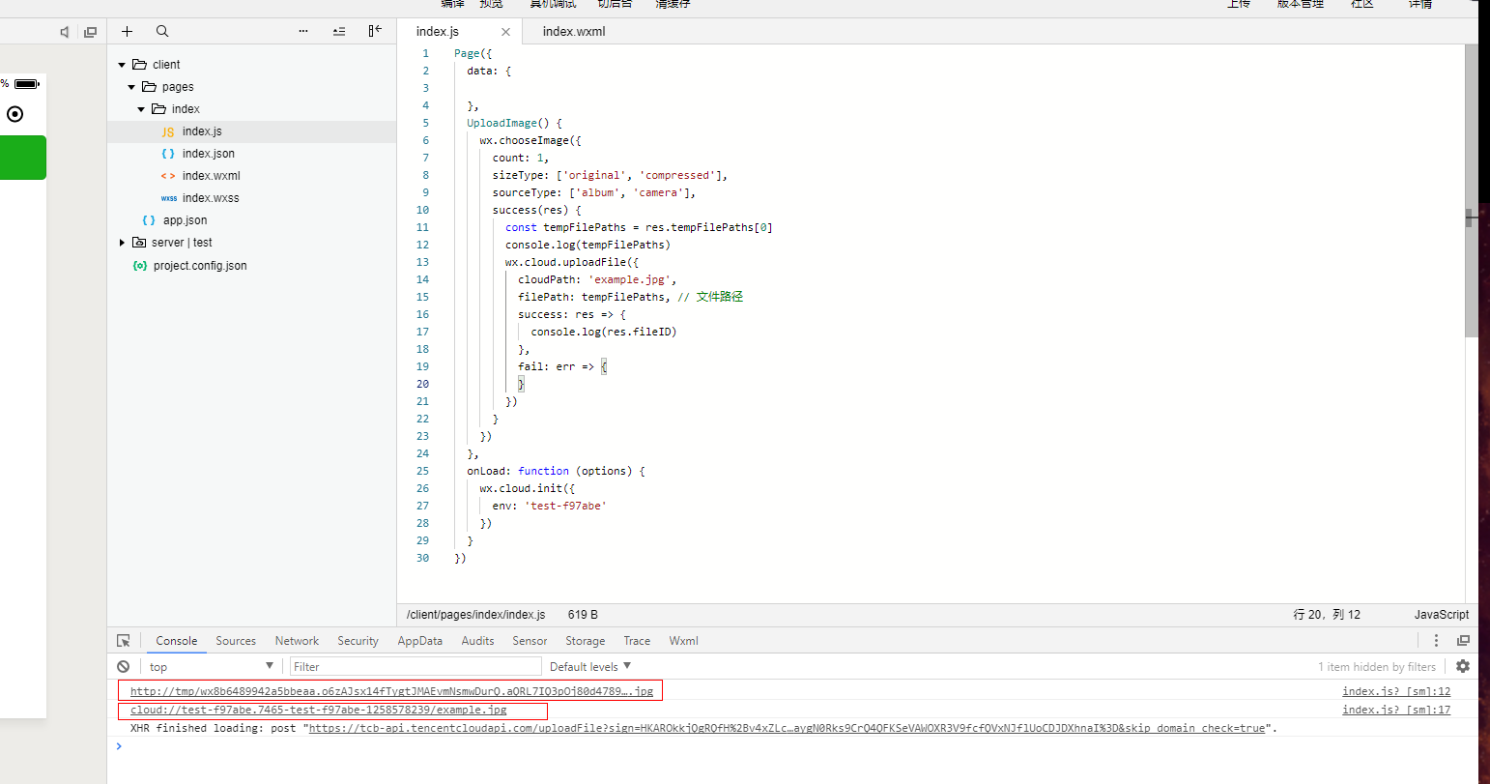Screen dimensions: 1490x784
Task: Click the detach simulator window icon
Action: click(90, 32)
